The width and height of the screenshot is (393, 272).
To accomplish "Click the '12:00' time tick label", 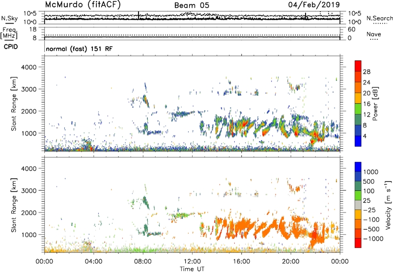I will 192,262.
